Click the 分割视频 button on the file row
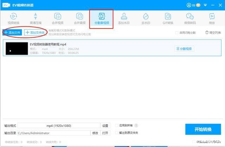The width and height of the screenshot is (225, 147). click(x=184, y=49)
